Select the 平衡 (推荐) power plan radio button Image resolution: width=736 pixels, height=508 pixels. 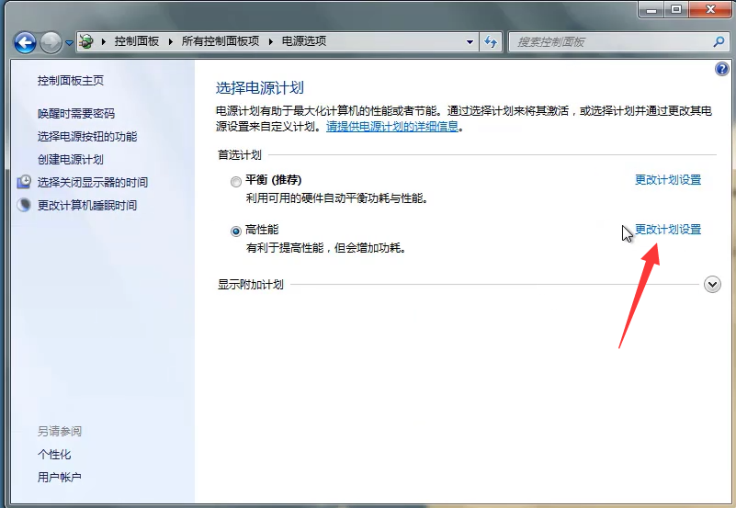click(236, 181)
